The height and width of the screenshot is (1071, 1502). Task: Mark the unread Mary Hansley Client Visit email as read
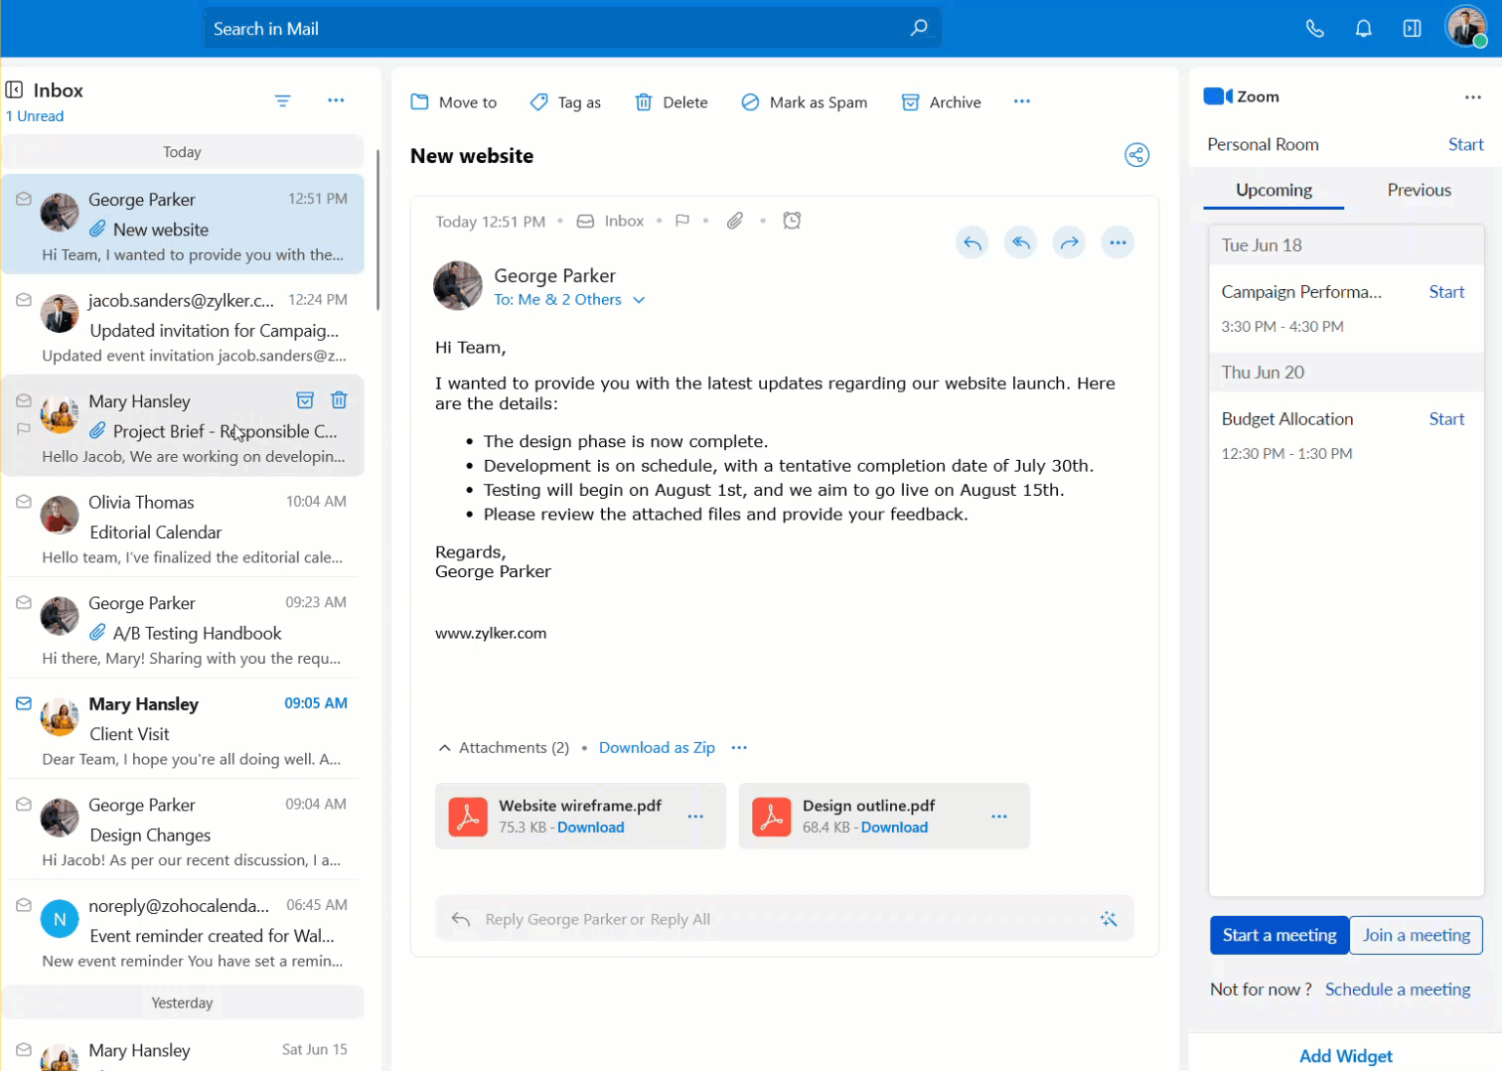pyautogui.click(x=24, y=703)
